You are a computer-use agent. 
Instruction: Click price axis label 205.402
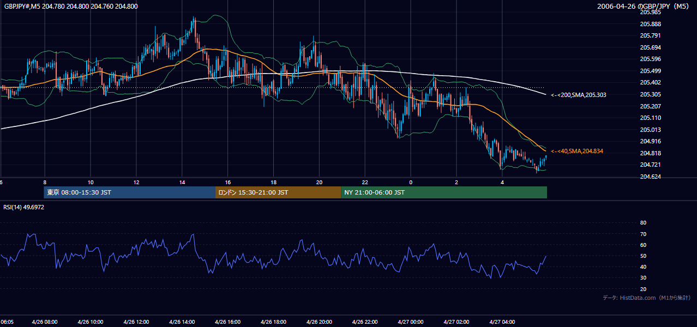[x=650, y=82]
